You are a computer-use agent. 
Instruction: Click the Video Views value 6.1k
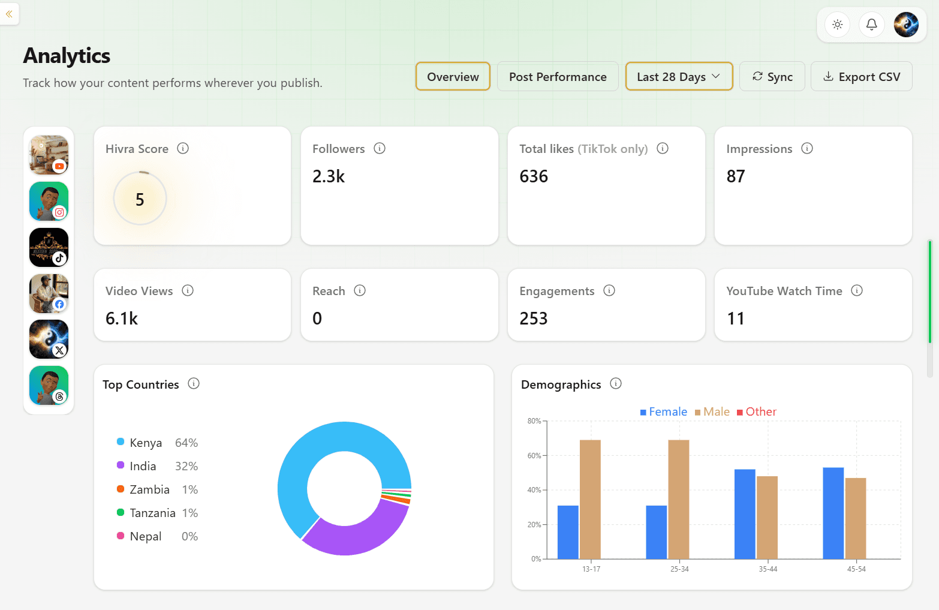point(122,318)
